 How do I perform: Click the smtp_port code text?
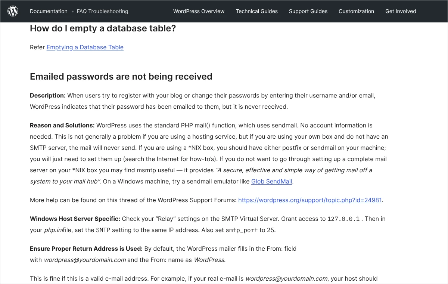coord(242,230)
